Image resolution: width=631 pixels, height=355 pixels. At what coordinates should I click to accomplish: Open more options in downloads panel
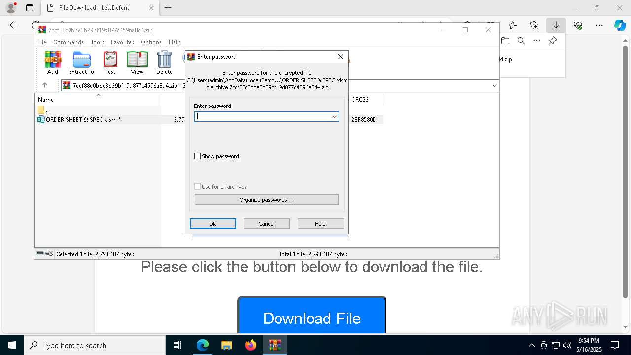tap(537, 41)
